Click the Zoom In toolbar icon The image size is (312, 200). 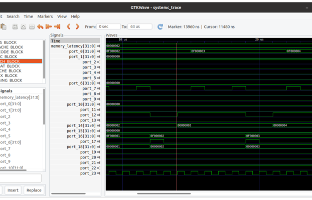point(24,26)
